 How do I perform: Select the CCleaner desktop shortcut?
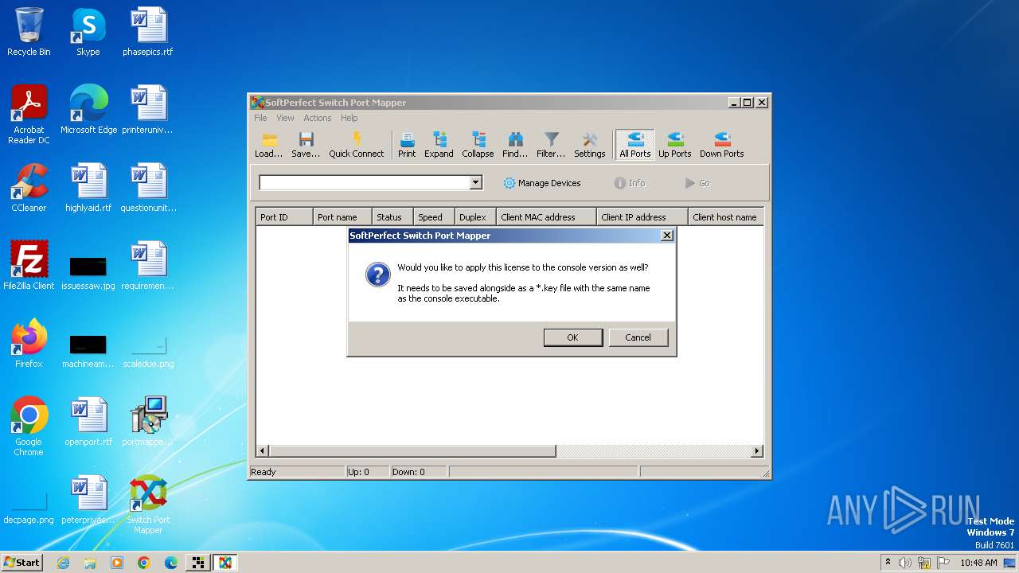[x=29, y=188]
